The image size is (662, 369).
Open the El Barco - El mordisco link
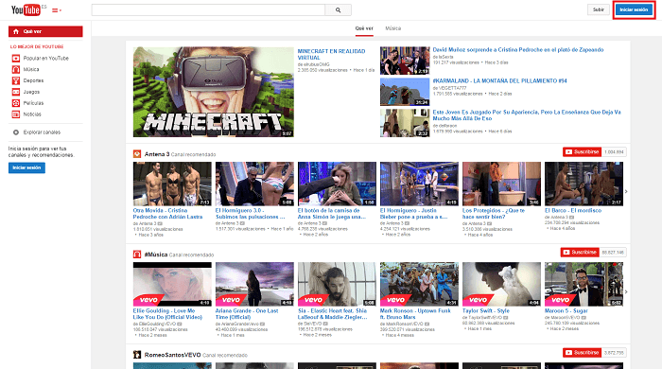573,210
